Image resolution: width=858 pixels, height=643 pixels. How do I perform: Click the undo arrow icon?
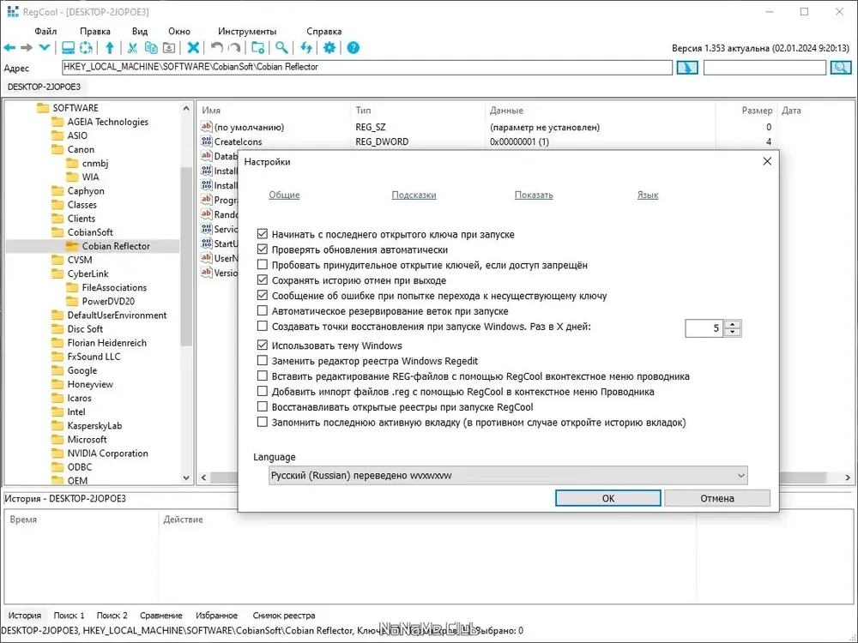(x=217, y=48)
